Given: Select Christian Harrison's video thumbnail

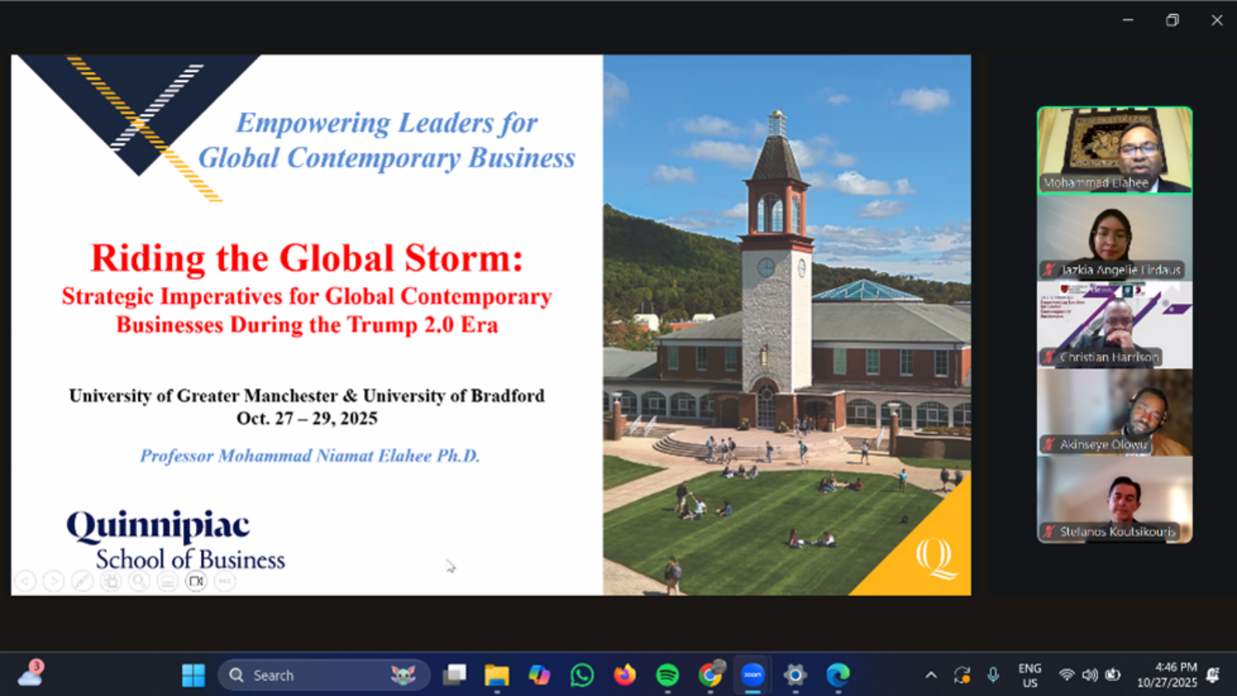Looking at the screenshot, I should [1115, 325].
